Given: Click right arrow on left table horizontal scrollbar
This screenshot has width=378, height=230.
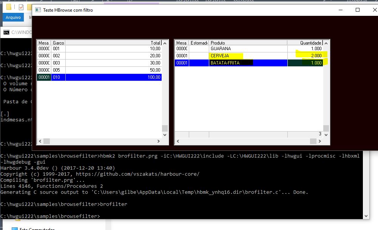Looking at the screenshot, I should tap(158, 141).
